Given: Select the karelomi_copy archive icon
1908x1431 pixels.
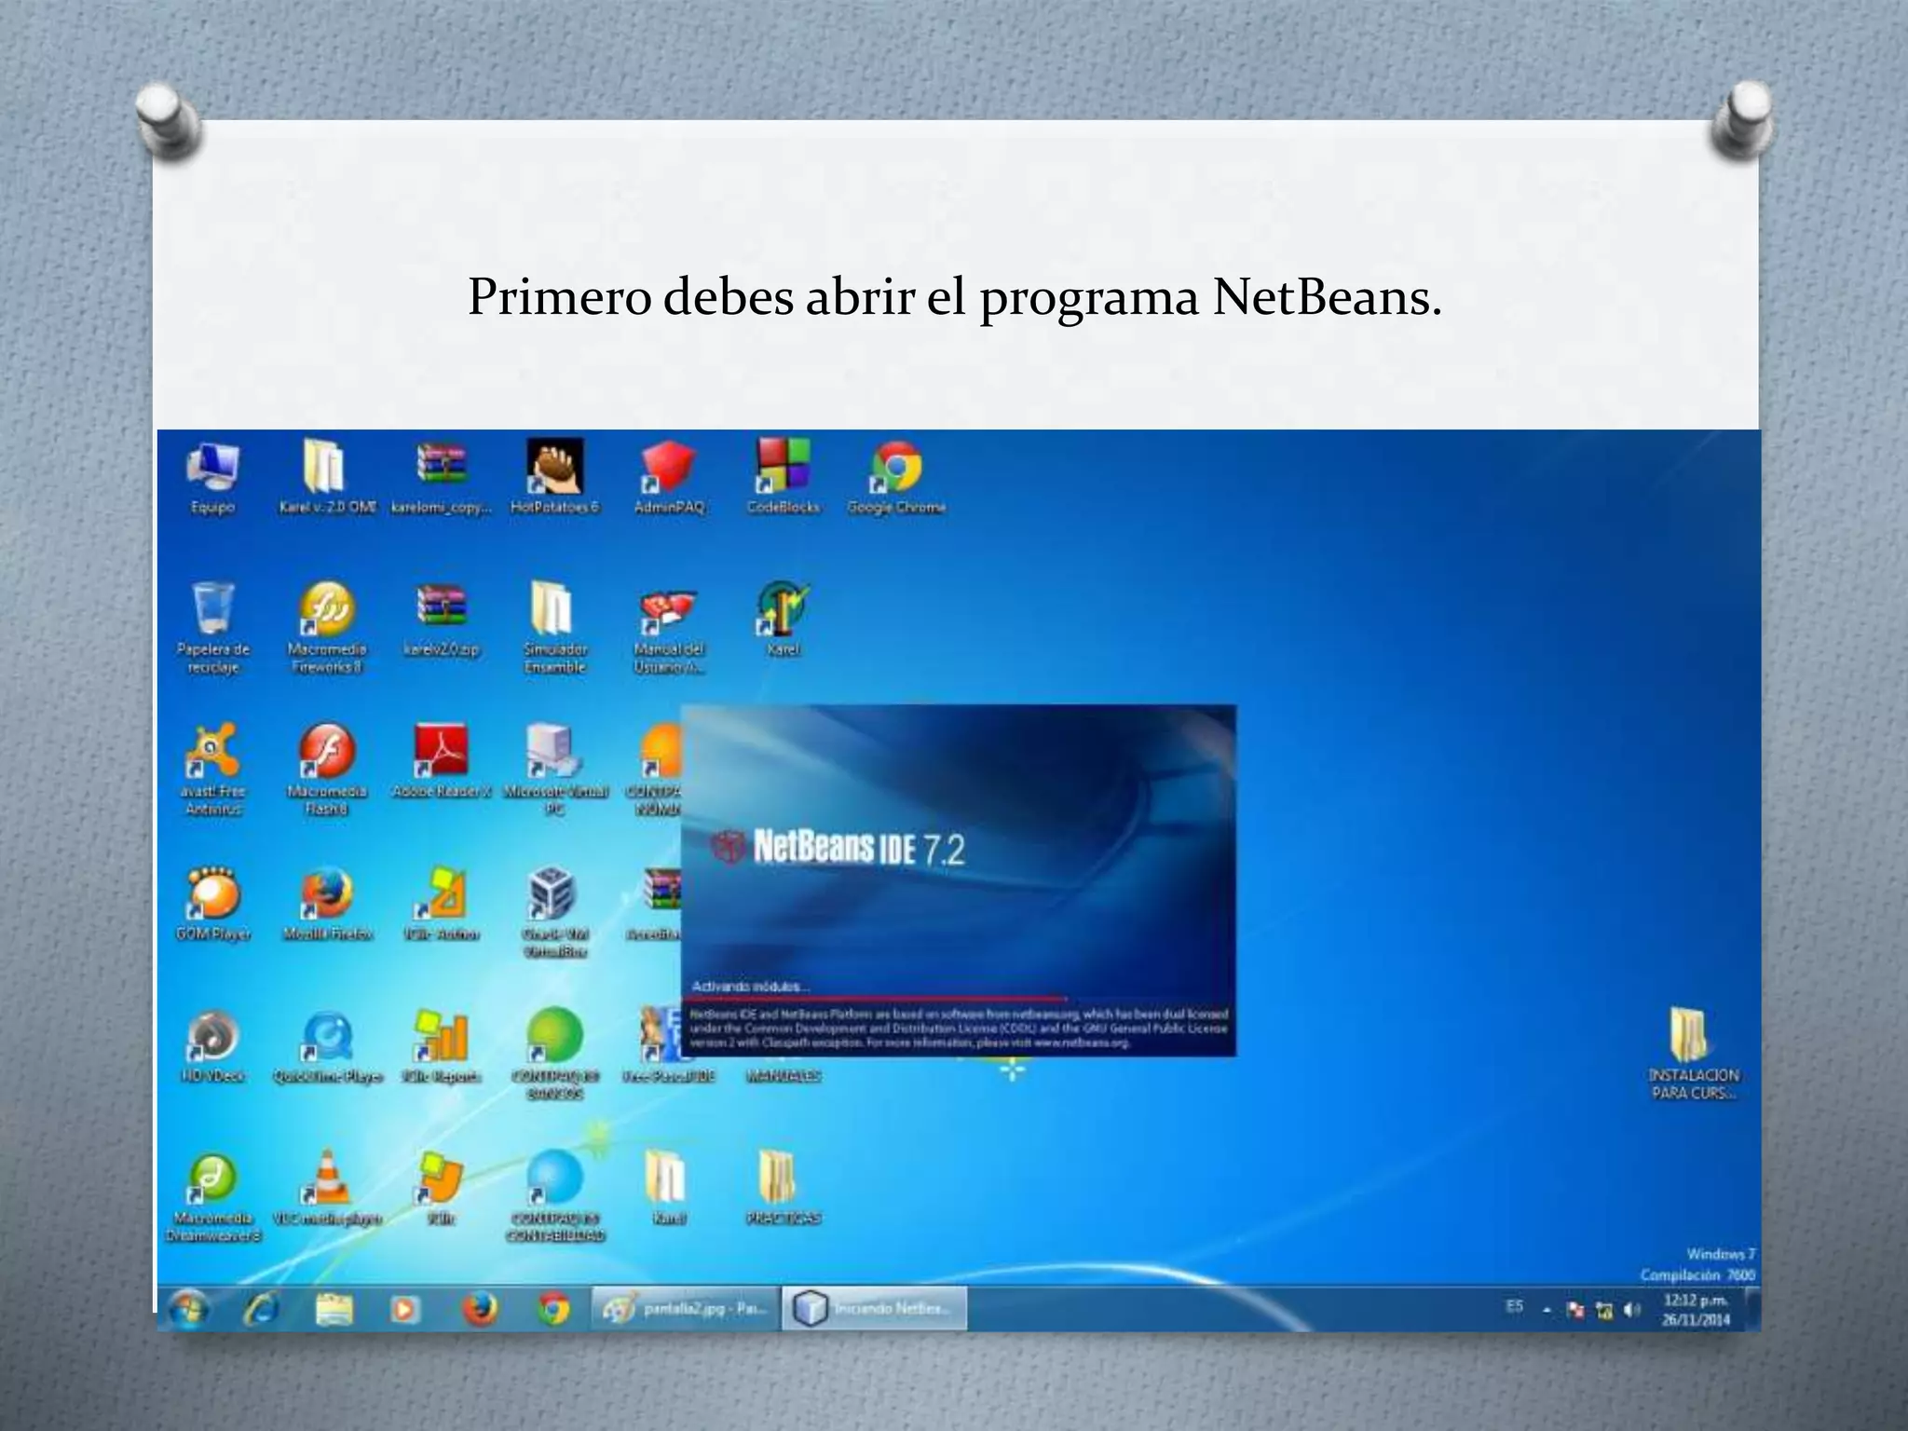Looking at the screenshot, I should pos(441,478).
